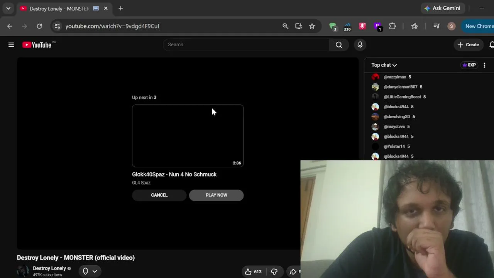494x278 pixels.
Task: Reload the YouTube page
Action: click(39, 26)
